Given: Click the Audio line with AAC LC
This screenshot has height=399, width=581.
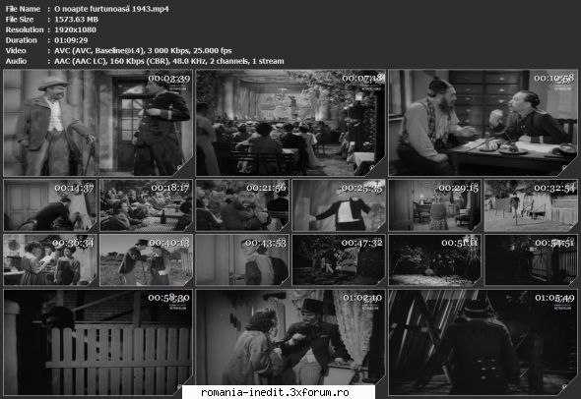Looking at the screenshot, I should click(x=169, y=61).
